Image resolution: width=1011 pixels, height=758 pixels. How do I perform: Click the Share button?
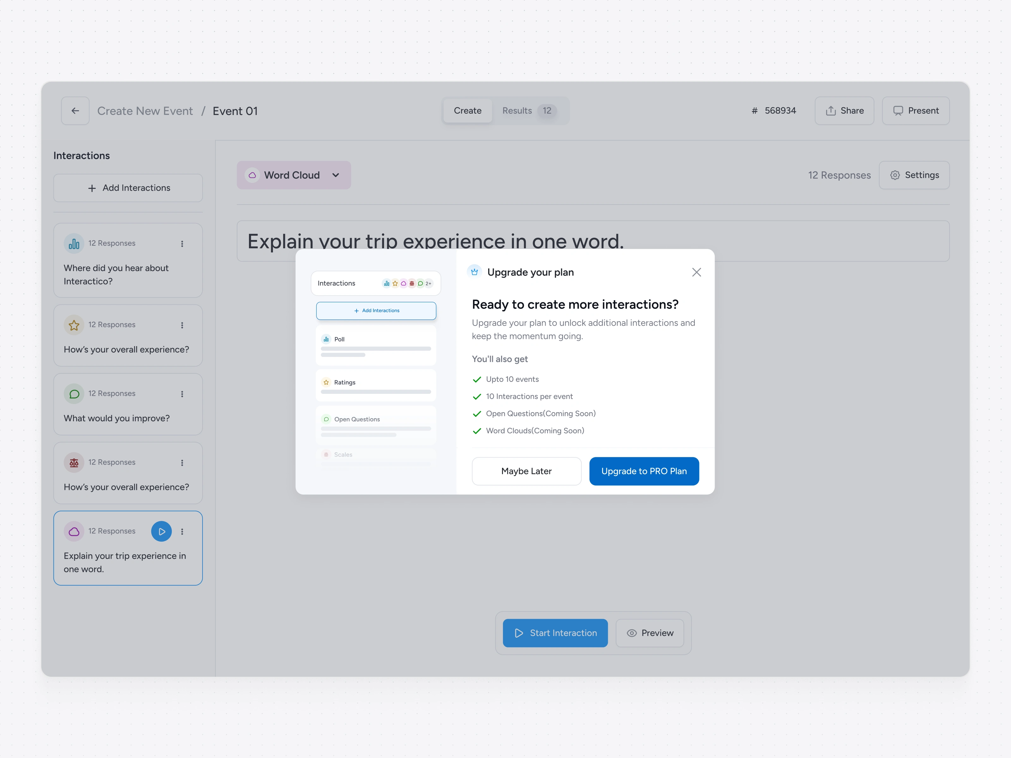844,111
